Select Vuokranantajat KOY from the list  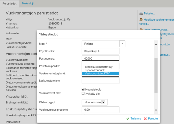tap(100, 73)
